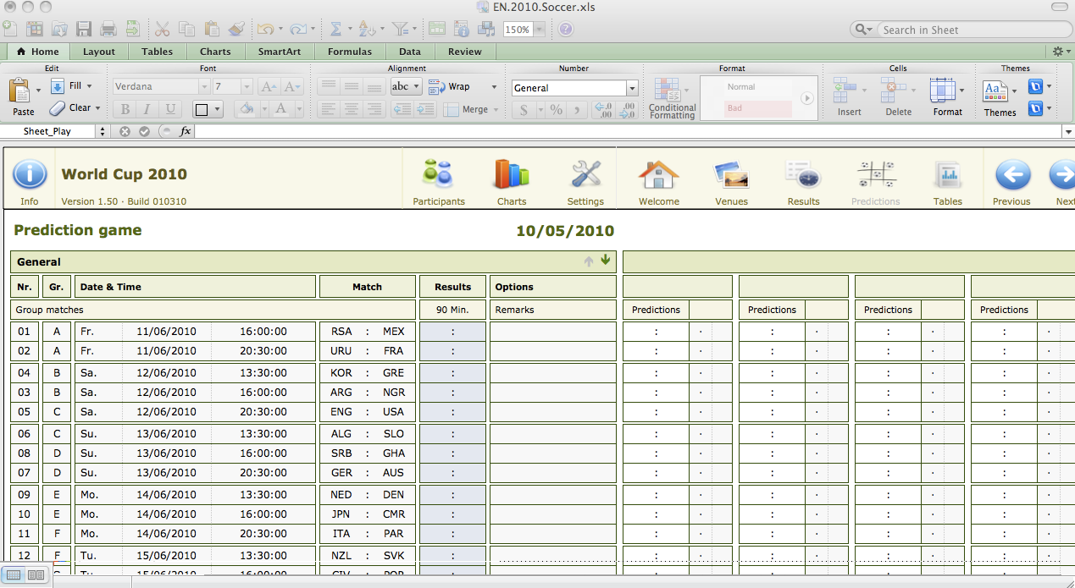Select the Layout ribbon tab
Image resolution: width=1075 pixels, height=588 pixels.
[x=99, y=52]
